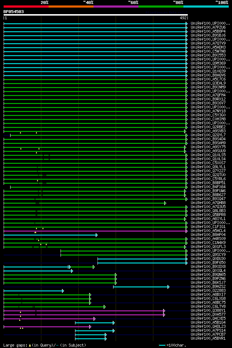The image size is (232, 348).
Task: Open hit UniRef100_Q10LS5
Action: (208, 155)
